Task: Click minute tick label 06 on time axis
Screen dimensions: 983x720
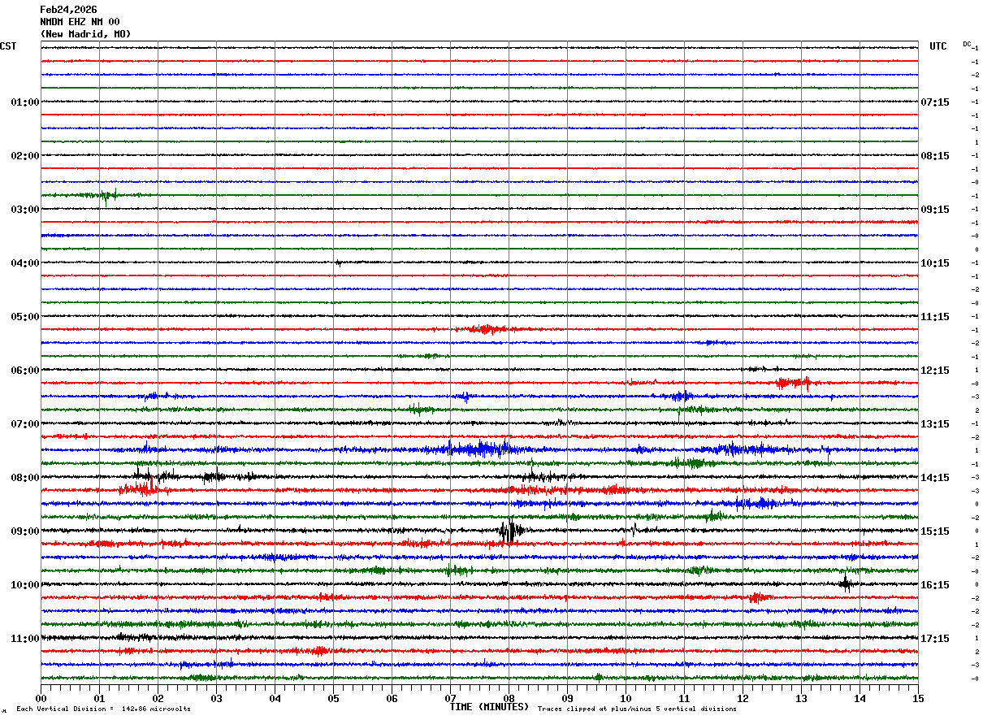Action: (392, 698)
